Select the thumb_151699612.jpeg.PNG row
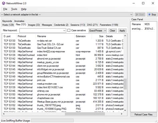 click(63, 109)
